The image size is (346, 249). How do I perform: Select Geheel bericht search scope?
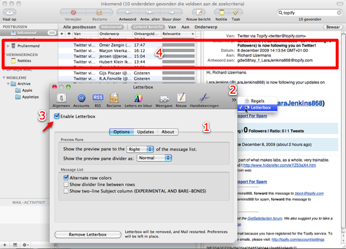click(x=148, y=27)
